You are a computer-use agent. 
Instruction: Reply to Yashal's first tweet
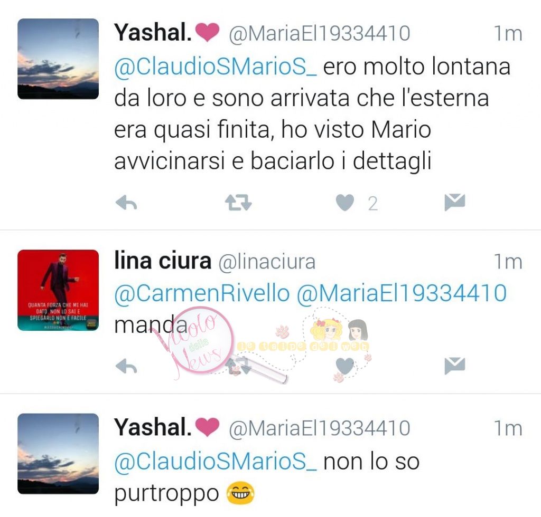[126, 203]
